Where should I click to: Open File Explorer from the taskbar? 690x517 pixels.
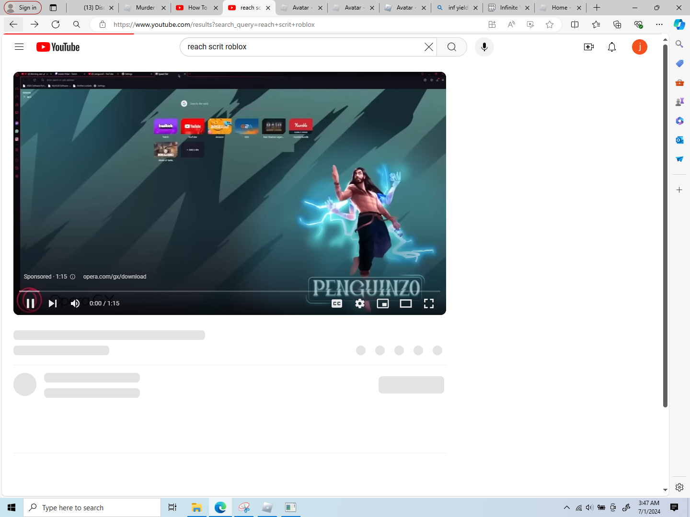[x=196, y=507]
